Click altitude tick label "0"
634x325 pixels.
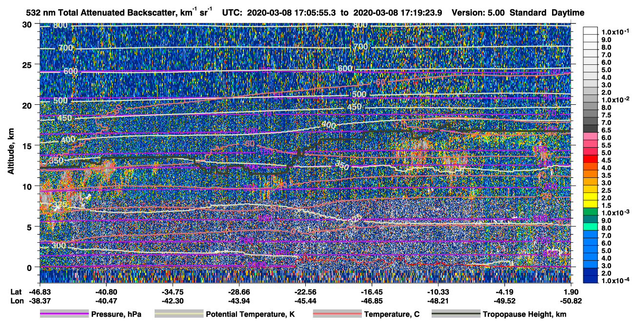pos(30,267)
